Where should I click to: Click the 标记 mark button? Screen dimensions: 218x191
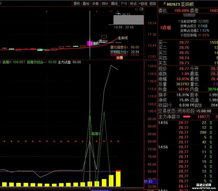[x=133, y=3]
